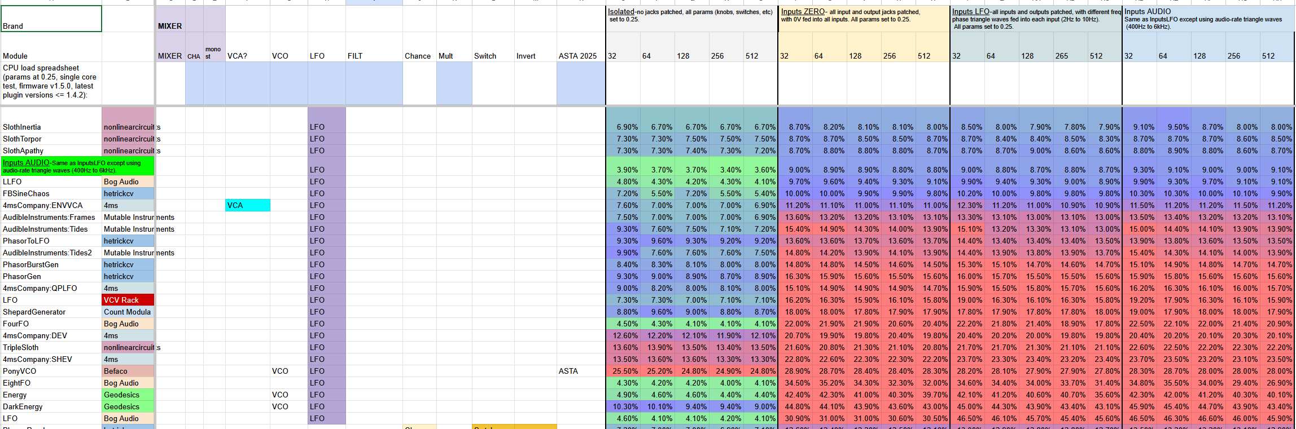Click the red VCV Rack brand cell

(128, 300)
